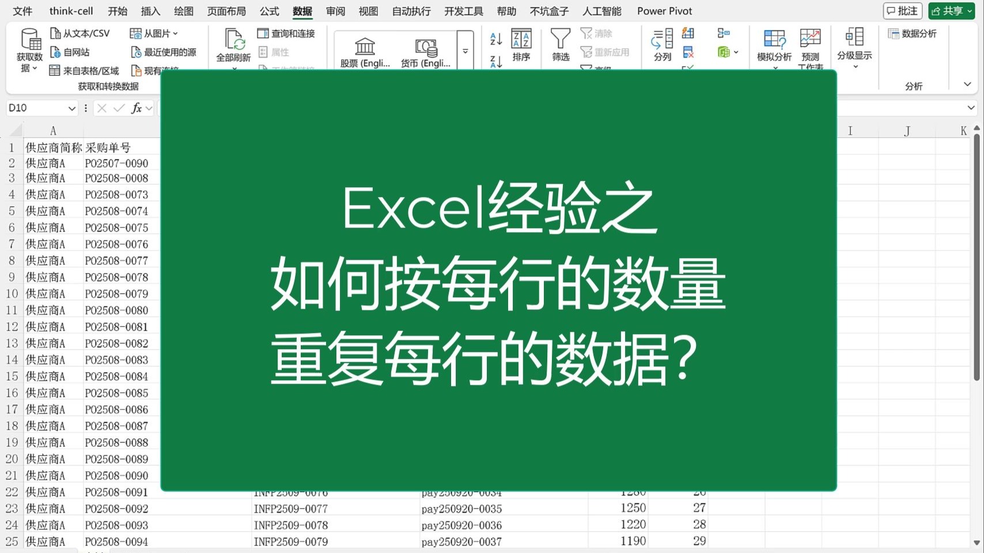Click the sort A to Z icon

click(495, 39)
